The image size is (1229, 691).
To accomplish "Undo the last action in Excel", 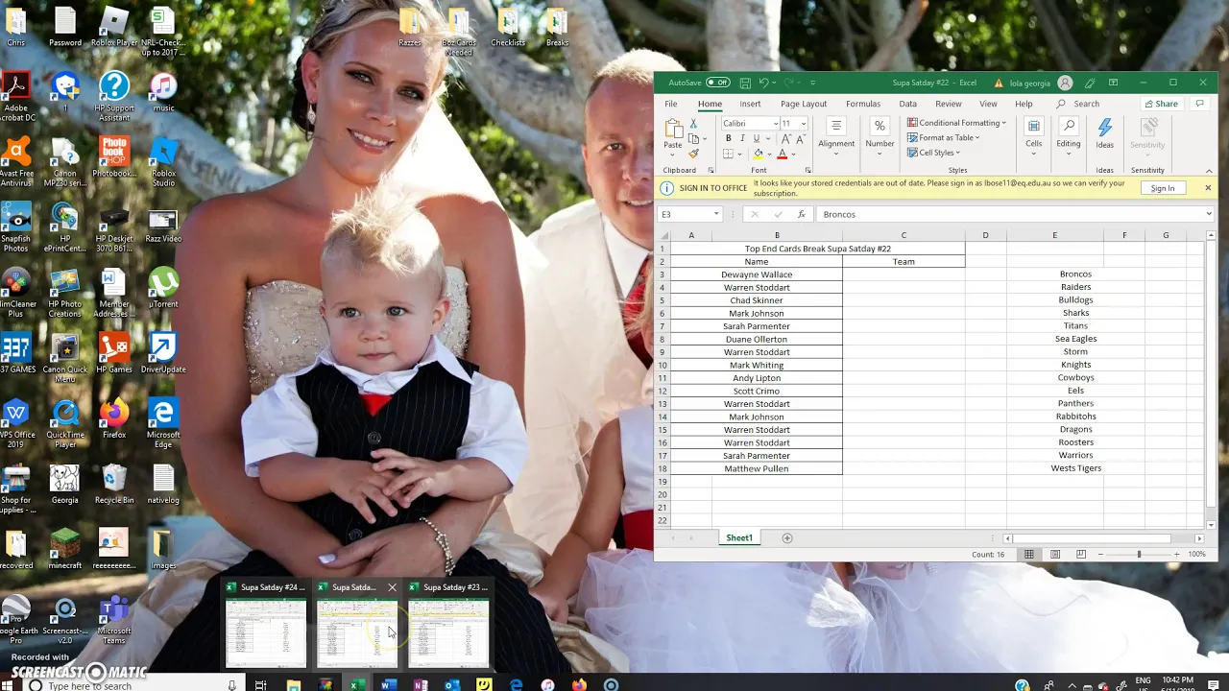I will [x=763, y=83].
